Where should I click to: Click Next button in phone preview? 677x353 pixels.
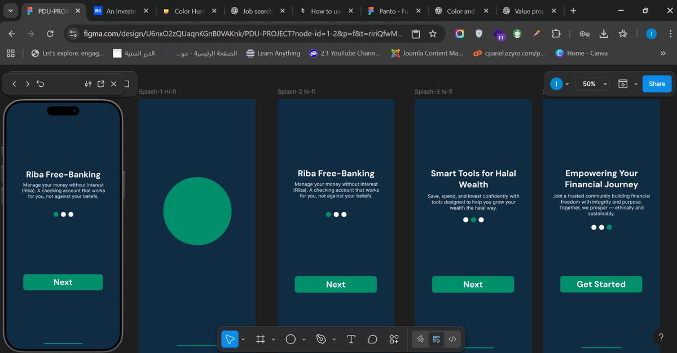coord(63,282)
